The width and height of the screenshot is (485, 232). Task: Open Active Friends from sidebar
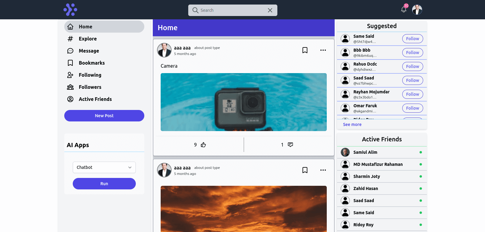[x=104, y=99]
